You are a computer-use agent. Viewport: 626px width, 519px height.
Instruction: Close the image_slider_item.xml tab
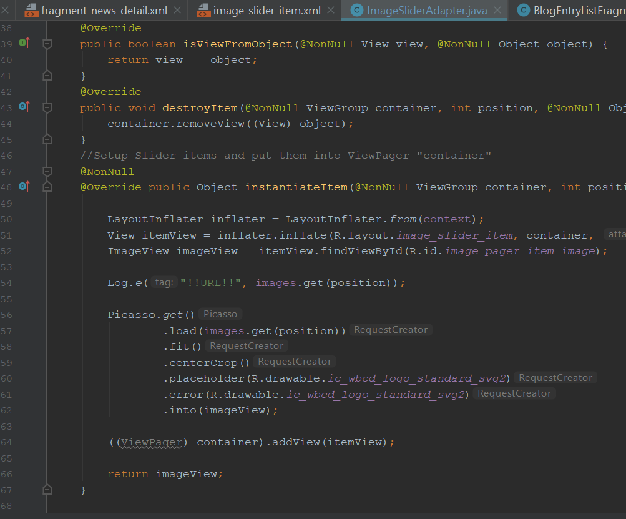coord(331,11)
